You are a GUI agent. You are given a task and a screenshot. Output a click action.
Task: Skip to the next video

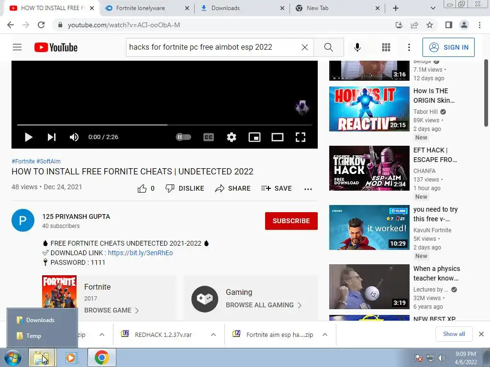click(x=52, y=137)
